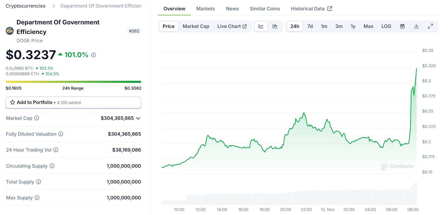This screenshot has width=448, height=215.
Task: Open Live Chart view
Action: (232, 26)
